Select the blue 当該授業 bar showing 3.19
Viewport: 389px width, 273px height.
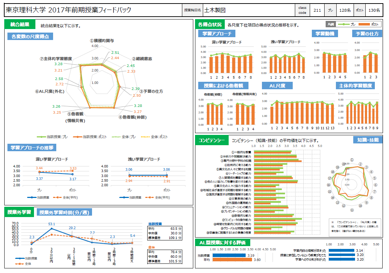[x=228, y=255]
